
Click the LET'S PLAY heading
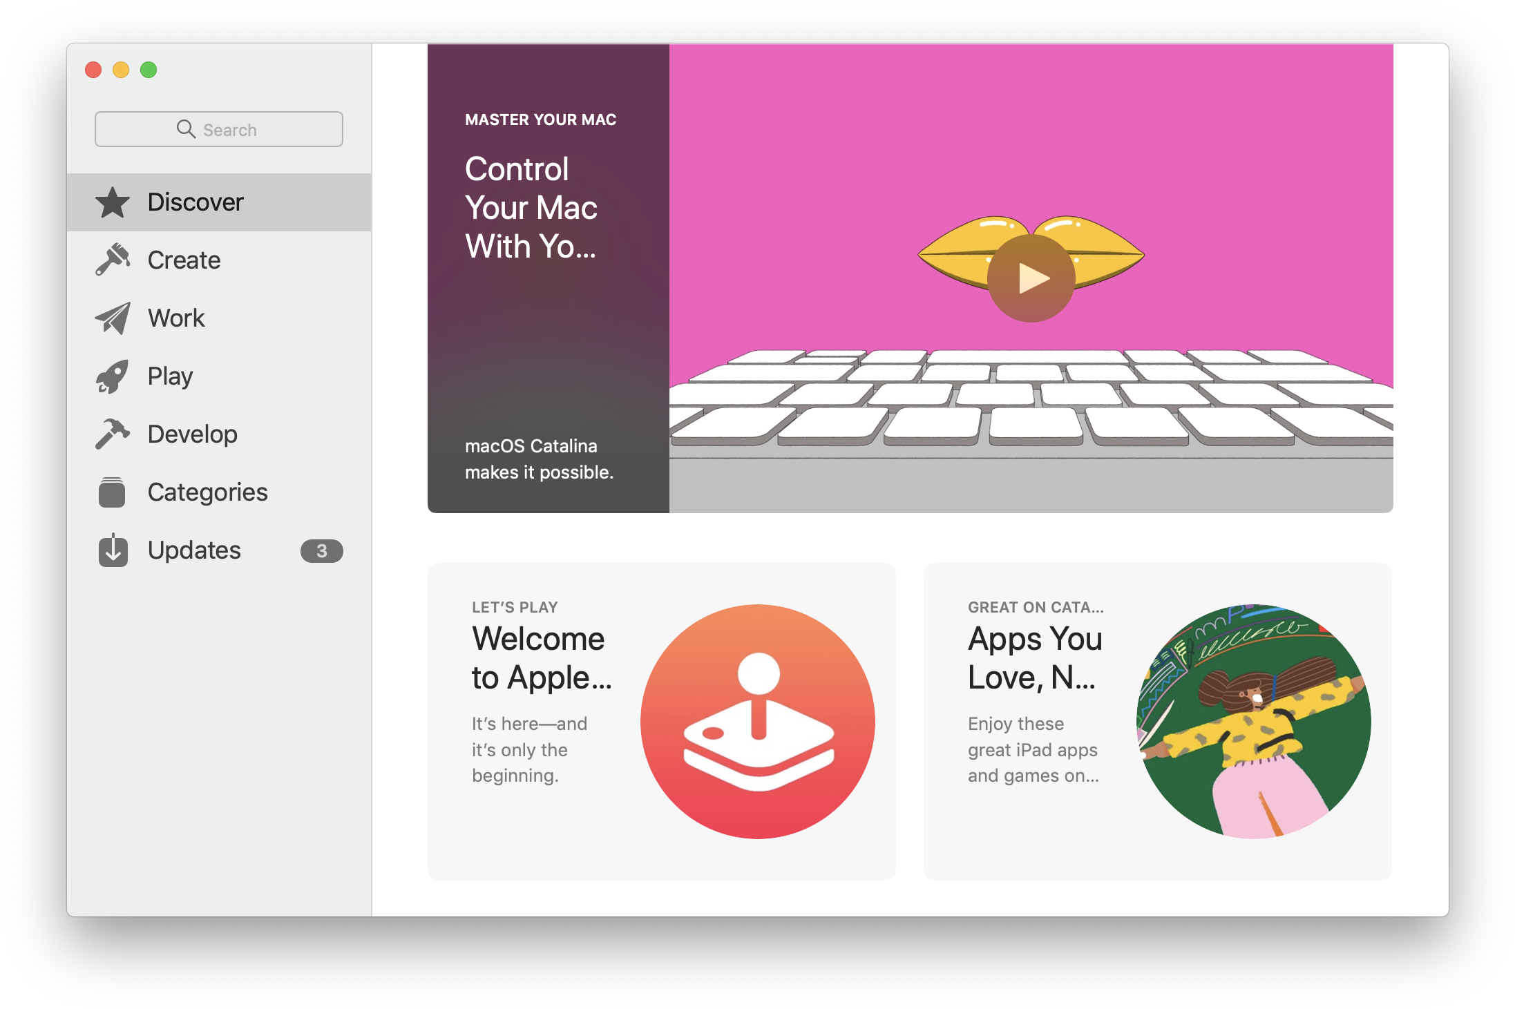pyautogui.click(x=515, y=607)
